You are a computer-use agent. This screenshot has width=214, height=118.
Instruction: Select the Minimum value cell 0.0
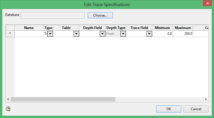(x=163, y=34)
